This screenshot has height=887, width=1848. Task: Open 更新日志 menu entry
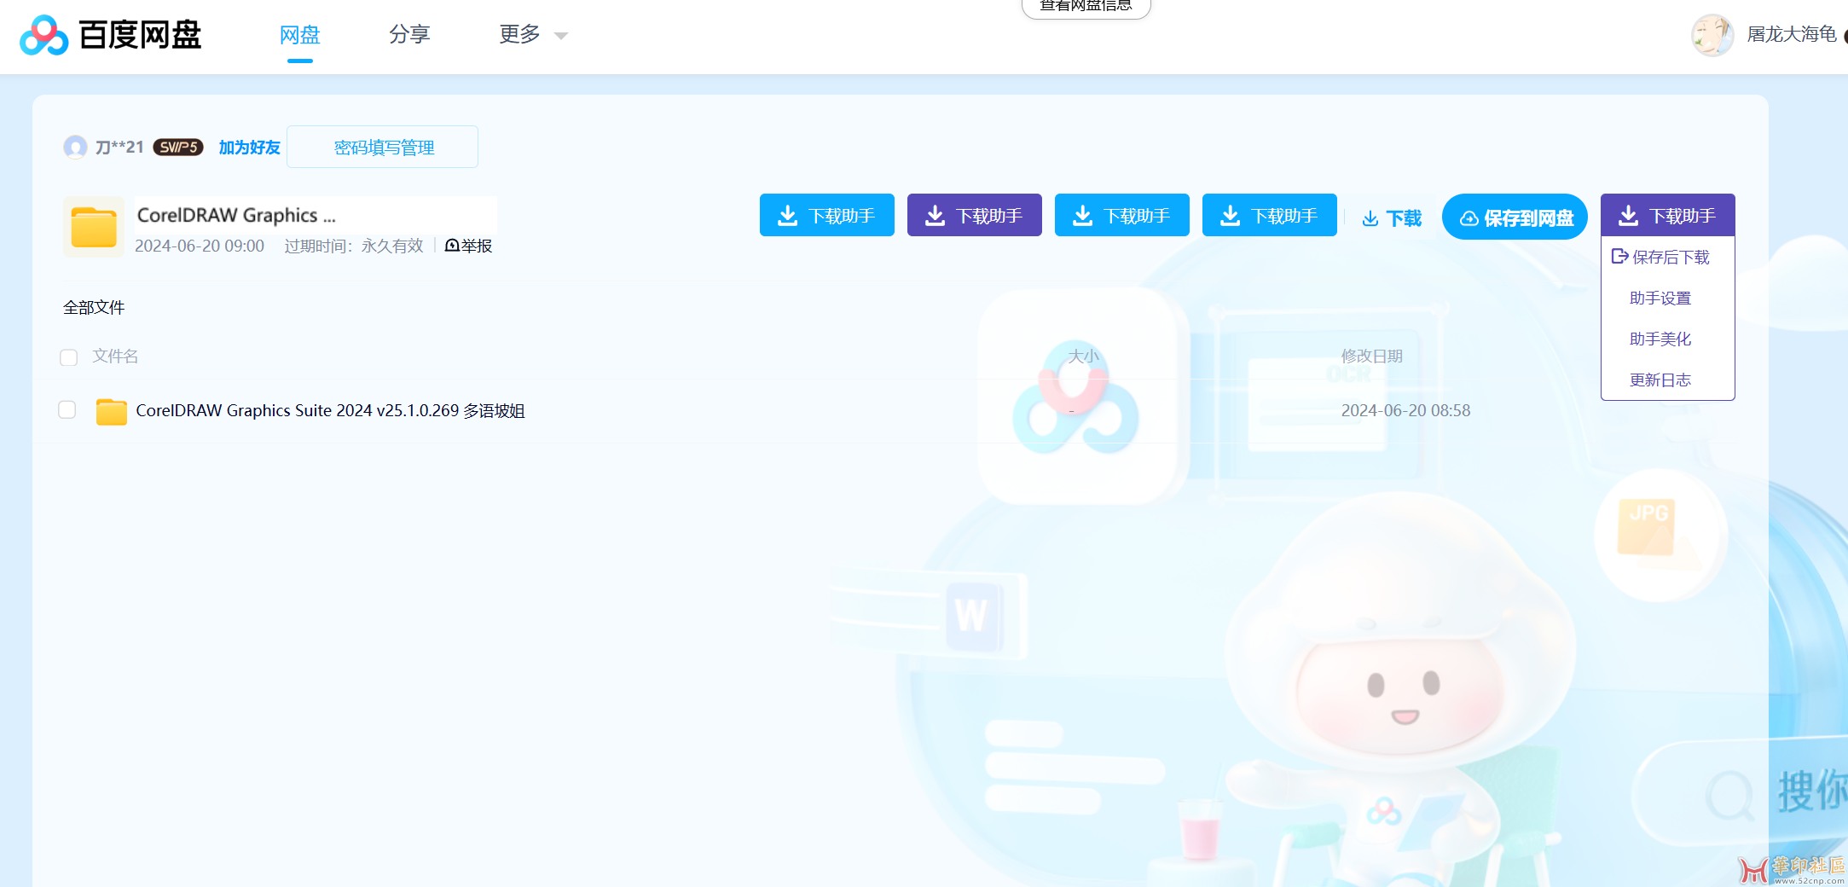click(1660, 380)
